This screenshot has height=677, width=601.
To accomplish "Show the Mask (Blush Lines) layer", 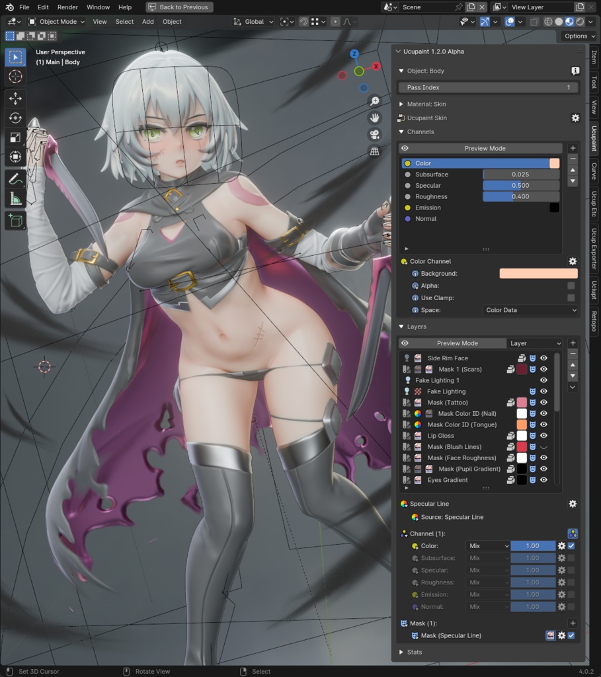I will pos(543,446).
